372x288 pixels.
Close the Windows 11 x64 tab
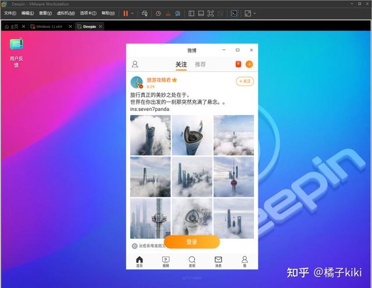(70, 27)
